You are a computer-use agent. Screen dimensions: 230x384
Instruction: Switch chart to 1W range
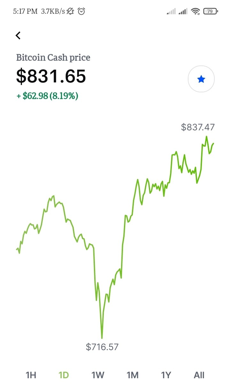pos(98,375)
